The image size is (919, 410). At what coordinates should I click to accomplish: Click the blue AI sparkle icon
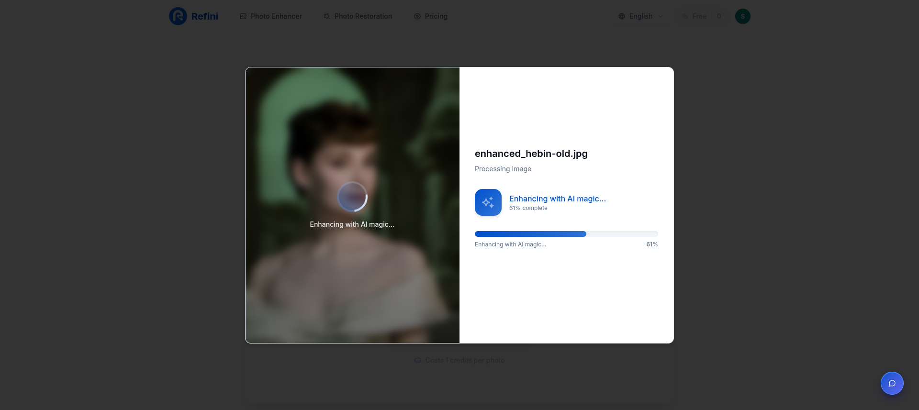coord(488,202)
